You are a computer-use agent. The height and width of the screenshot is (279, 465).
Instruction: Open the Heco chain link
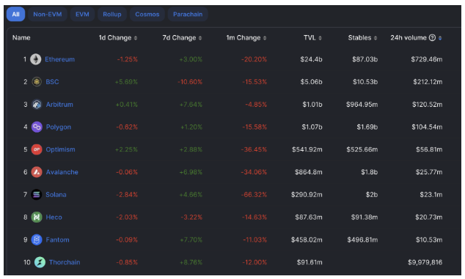(x=54, y=217)
